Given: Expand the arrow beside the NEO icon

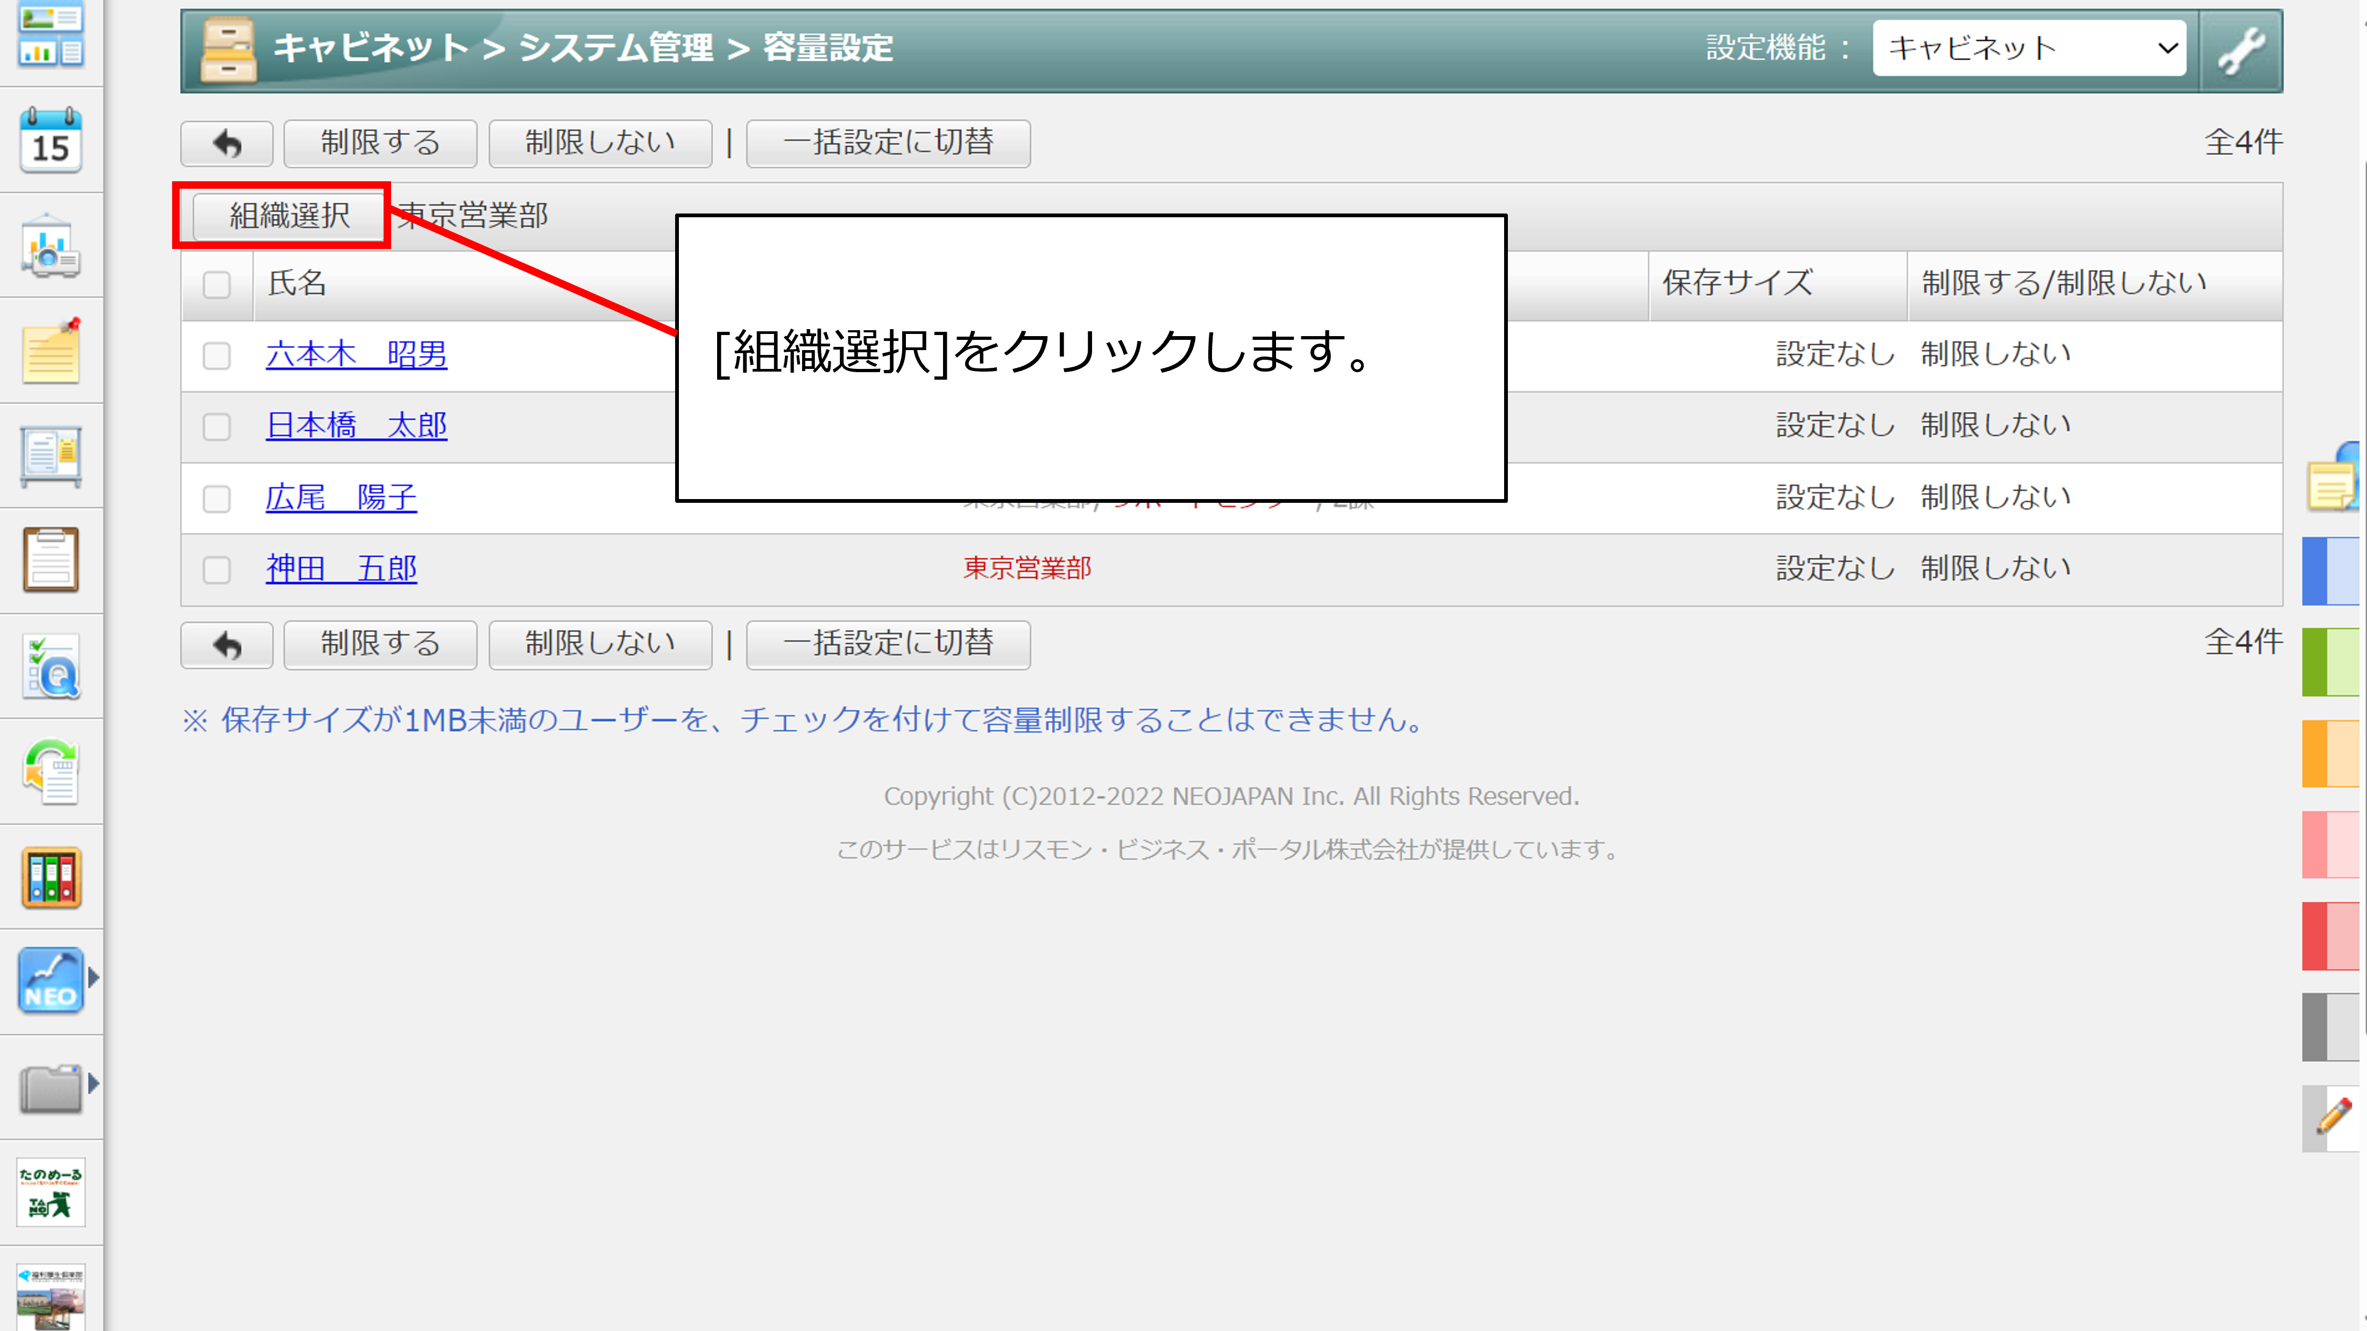Looking at the screenshot, I should (x=93, y=978).
